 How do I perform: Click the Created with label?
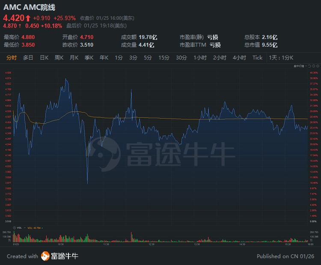pos(22,256)
